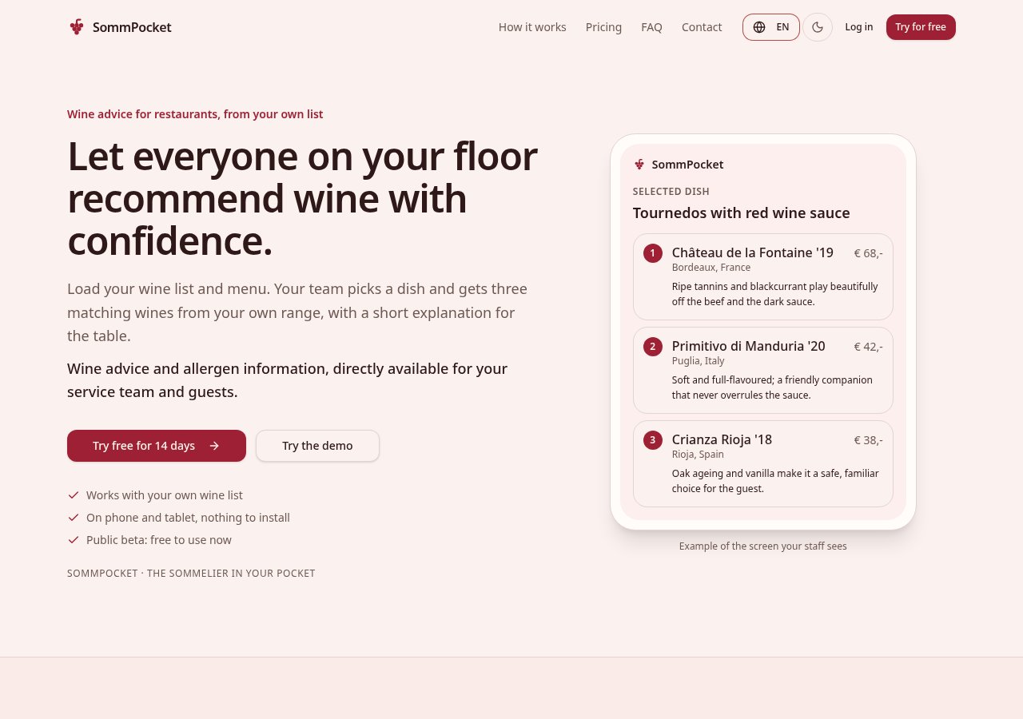Click the SELECTED DISH label
The image size is (1023, 719).
[671, 192]
